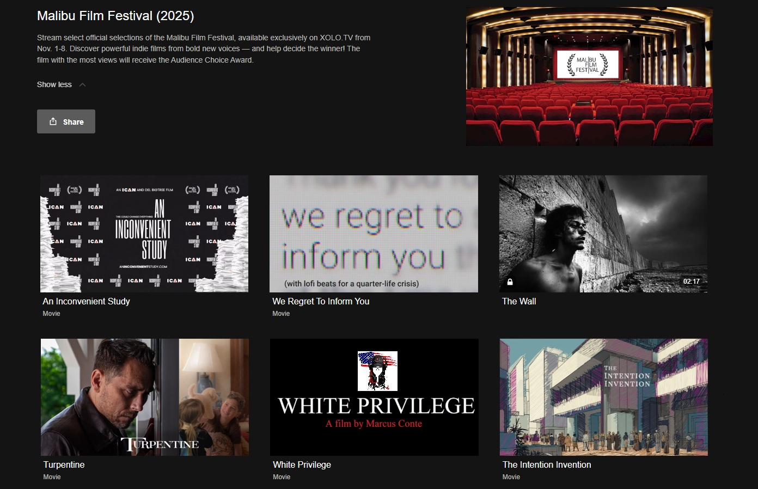Open An Inconvenient Study thumbnail
The image size is (758, 489).
click(144, 234)
